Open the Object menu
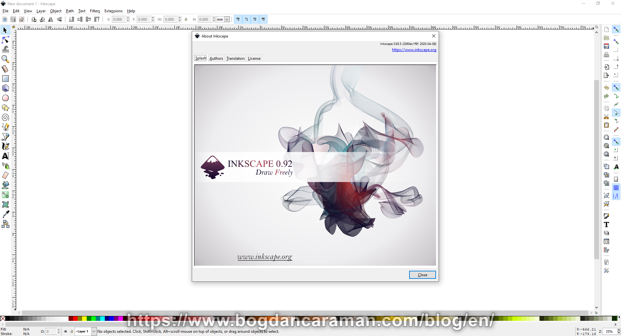 56,11
